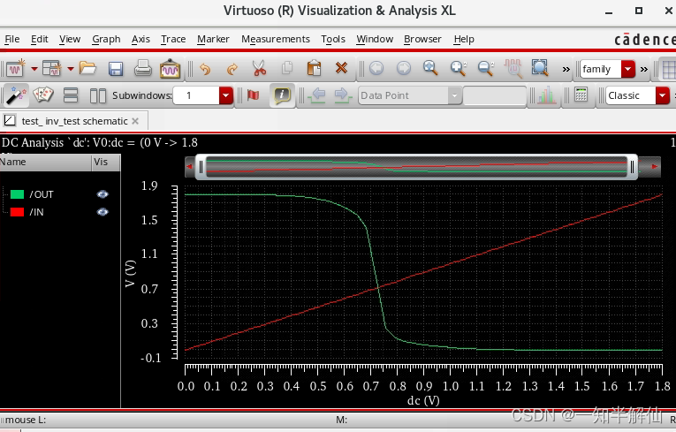Click the paste clipboard icon

point(314,68)
